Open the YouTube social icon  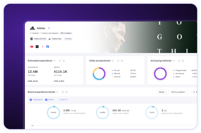point(32,47)
